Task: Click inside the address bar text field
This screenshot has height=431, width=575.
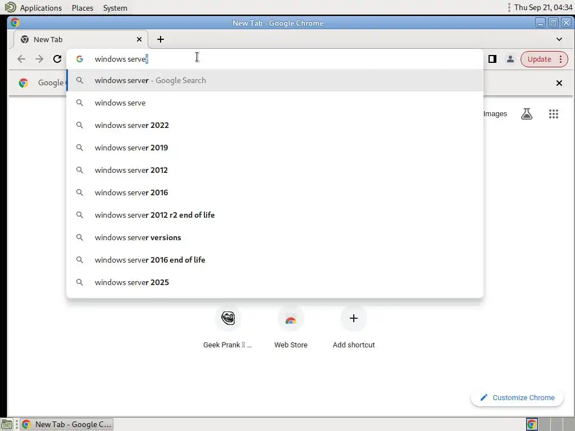Action: (x=275, y=59)
